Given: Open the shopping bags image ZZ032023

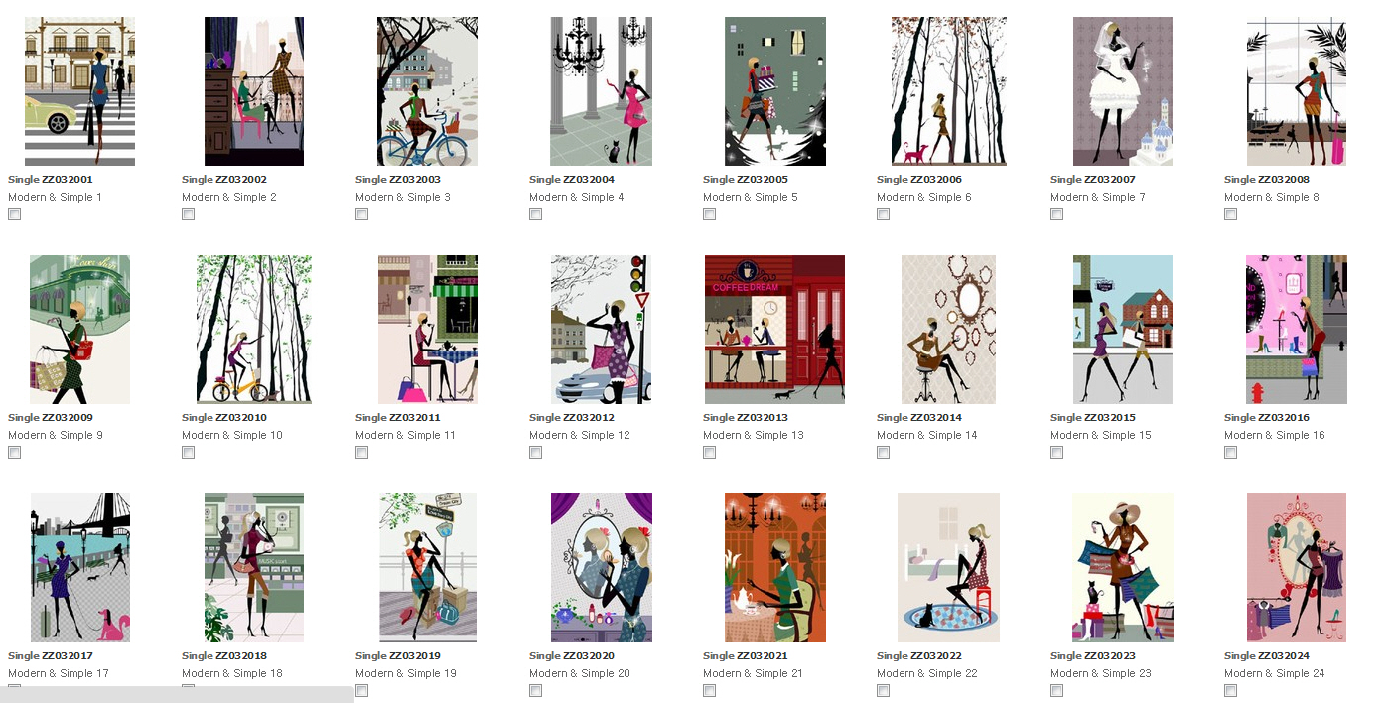Looking at the screenshot, I should pos(1123,568).
